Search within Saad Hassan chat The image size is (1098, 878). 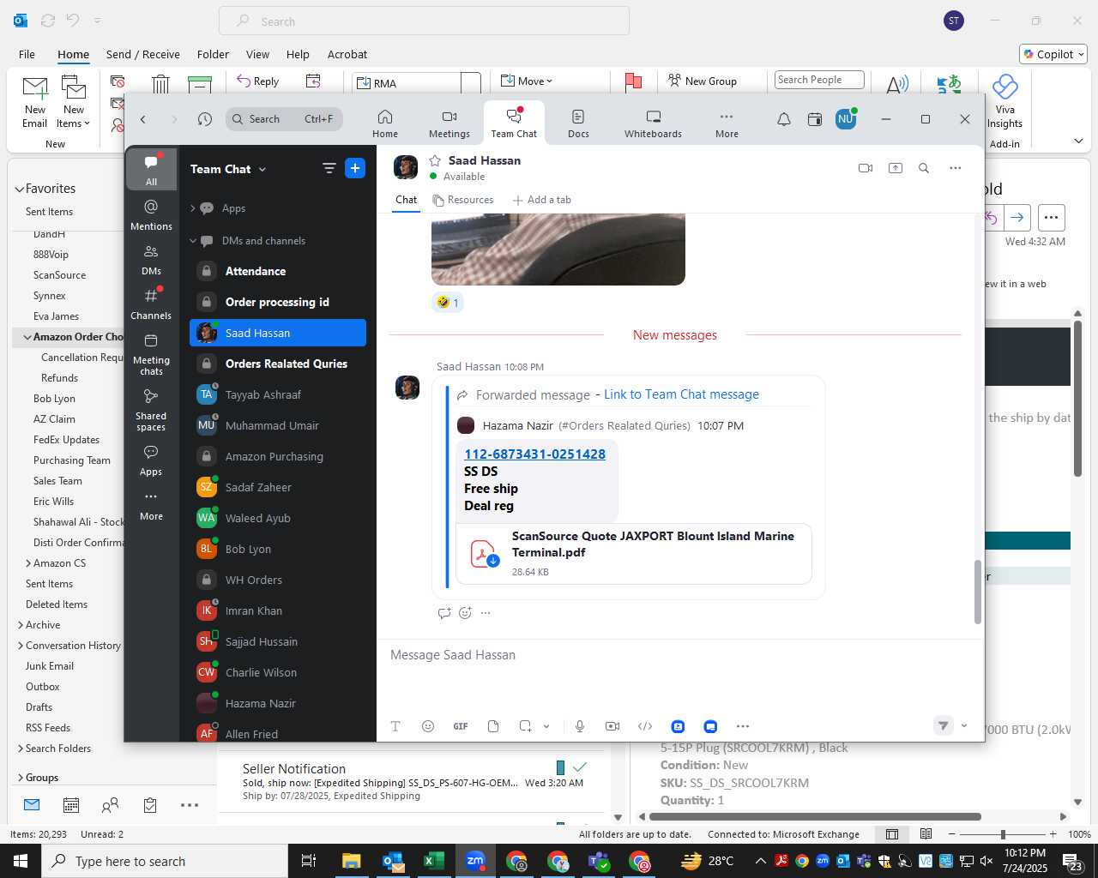(924, 168)
